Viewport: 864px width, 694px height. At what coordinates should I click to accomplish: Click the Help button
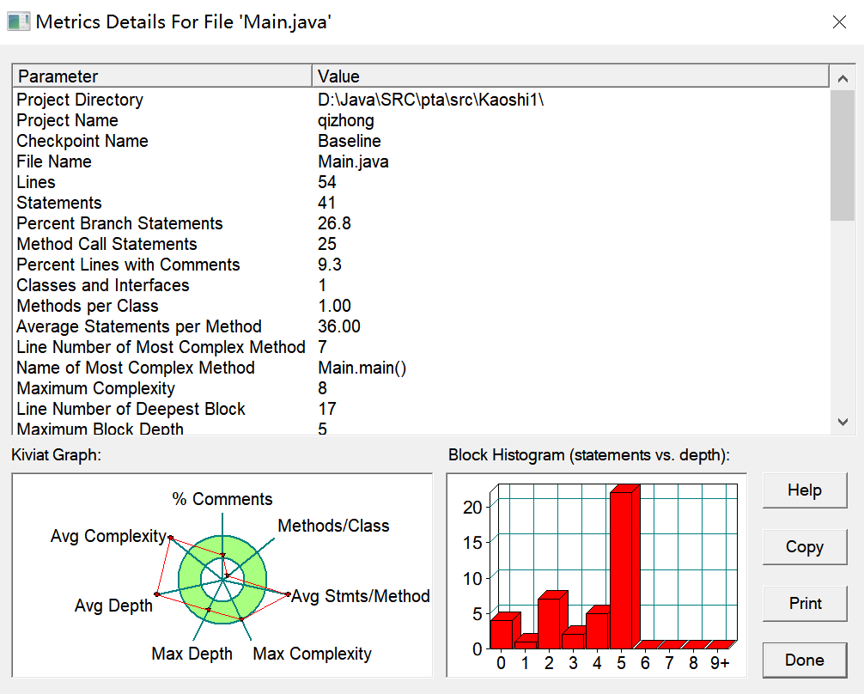(805, 490)
